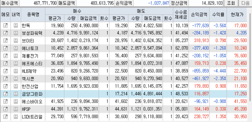Click the 조회 search button

[231, 3]
